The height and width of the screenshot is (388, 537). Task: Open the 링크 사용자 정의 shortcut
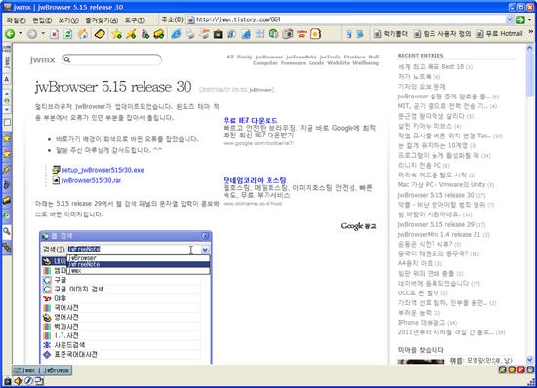pos(442,34)
